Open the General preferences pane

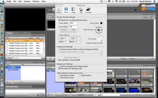click(59, 10)
